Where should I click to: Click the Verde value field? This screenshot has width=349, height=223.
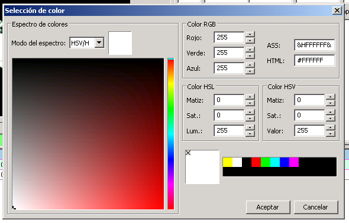229,53
